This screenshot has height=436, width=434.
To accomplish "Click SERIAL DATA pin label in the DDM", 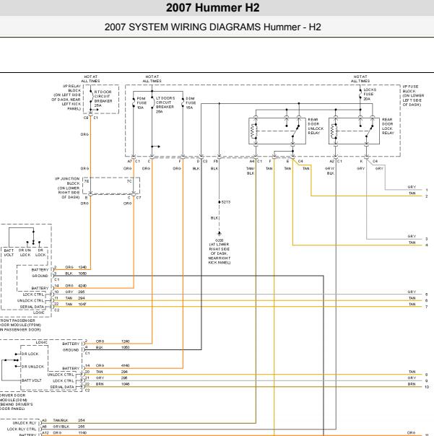I will pos(62,387).
